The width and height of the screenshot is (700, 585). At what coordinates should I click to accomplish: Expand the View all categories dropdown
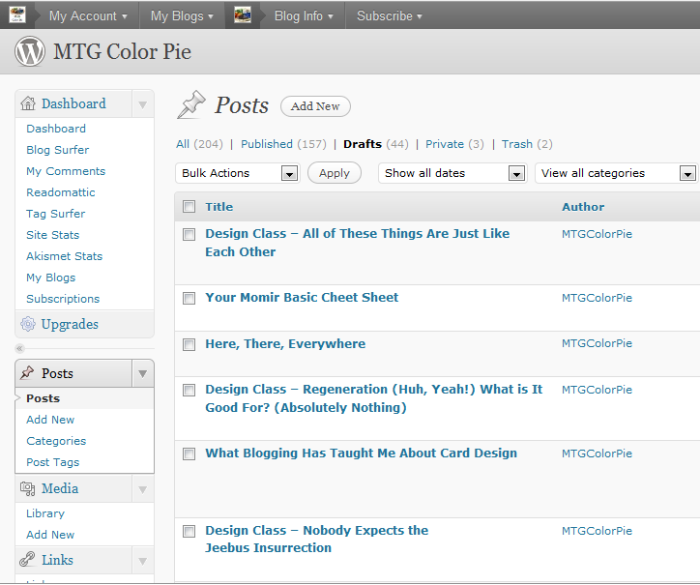[x=616, y=173]
